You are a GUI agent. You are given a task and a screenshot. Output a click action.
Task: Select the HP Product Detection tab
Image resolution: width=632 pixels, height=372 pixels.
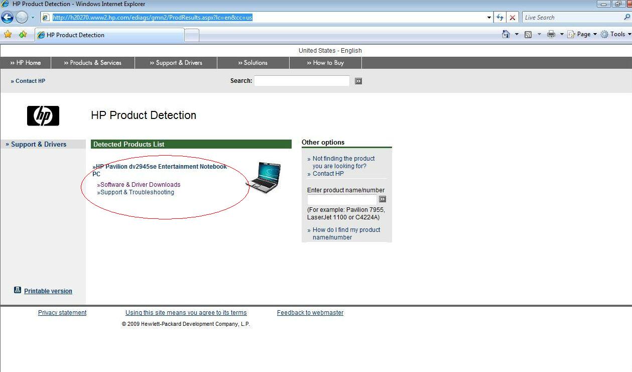[109, 35]
